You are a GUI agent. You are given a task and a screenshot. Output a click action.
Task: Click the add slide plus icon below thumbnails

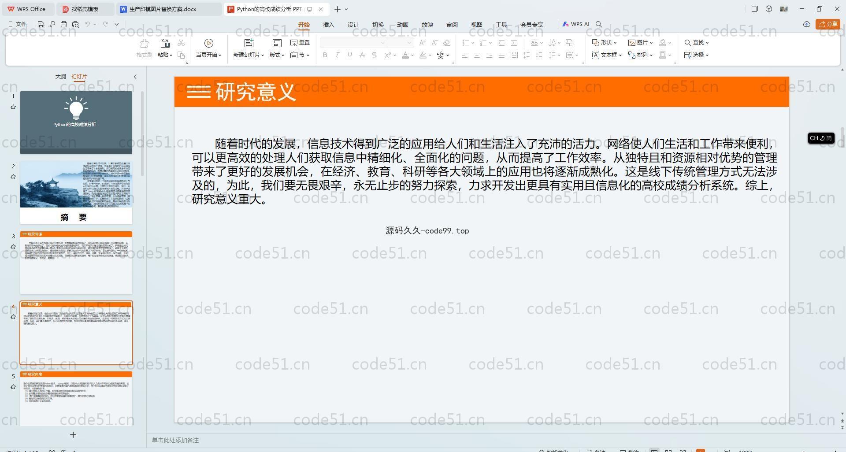[x=73, y=435]
